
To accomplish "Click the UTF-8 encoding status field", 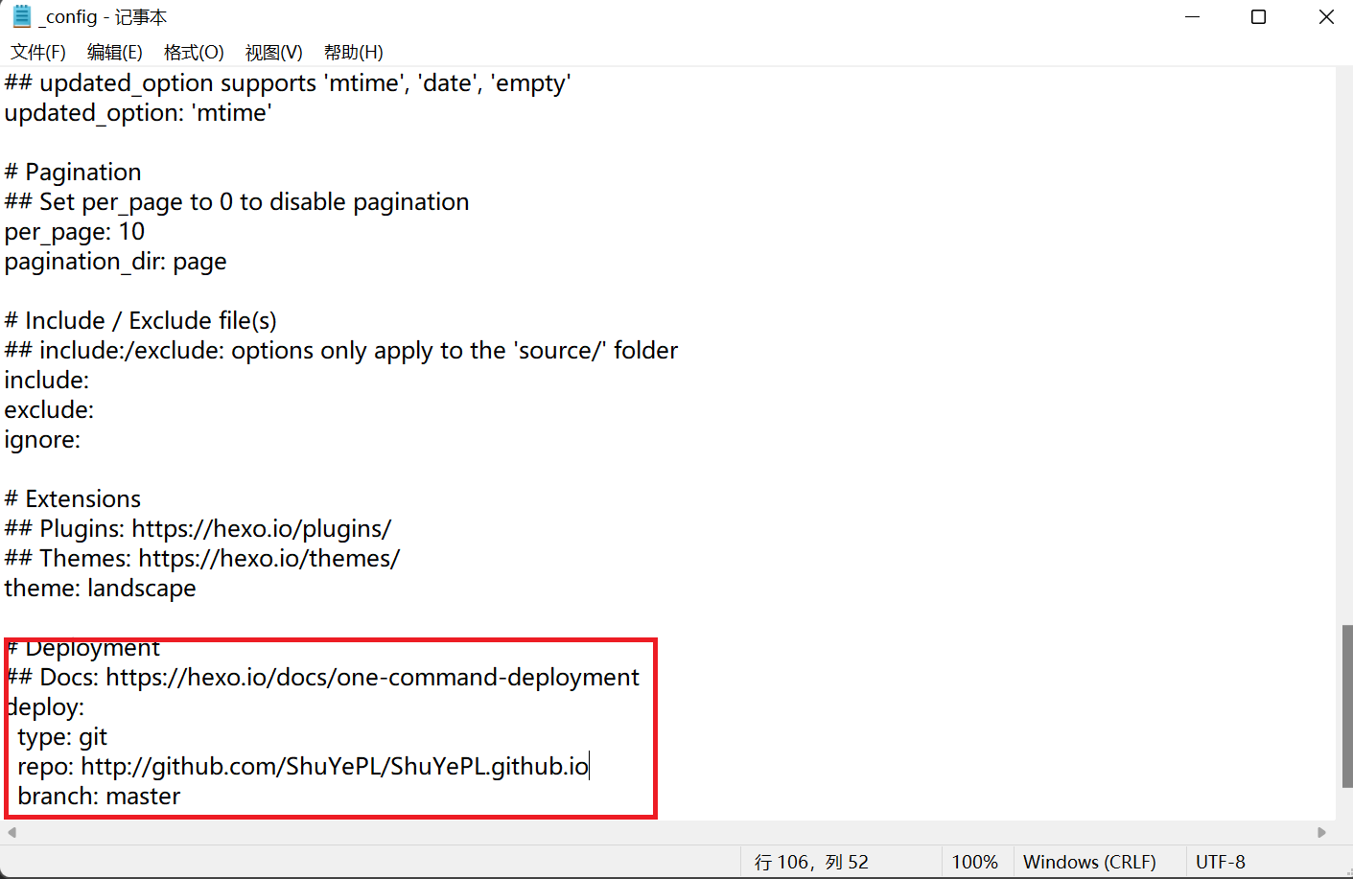I will 1220,862.
